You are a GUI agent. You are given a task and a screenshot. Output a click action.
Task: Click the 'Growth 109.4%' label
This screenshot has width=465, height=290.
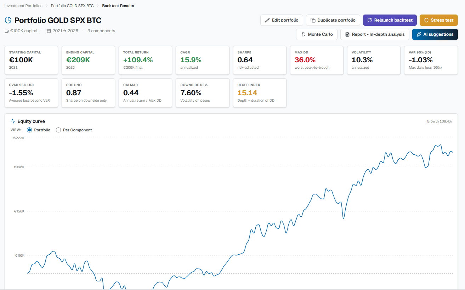[x=439, y=121]
